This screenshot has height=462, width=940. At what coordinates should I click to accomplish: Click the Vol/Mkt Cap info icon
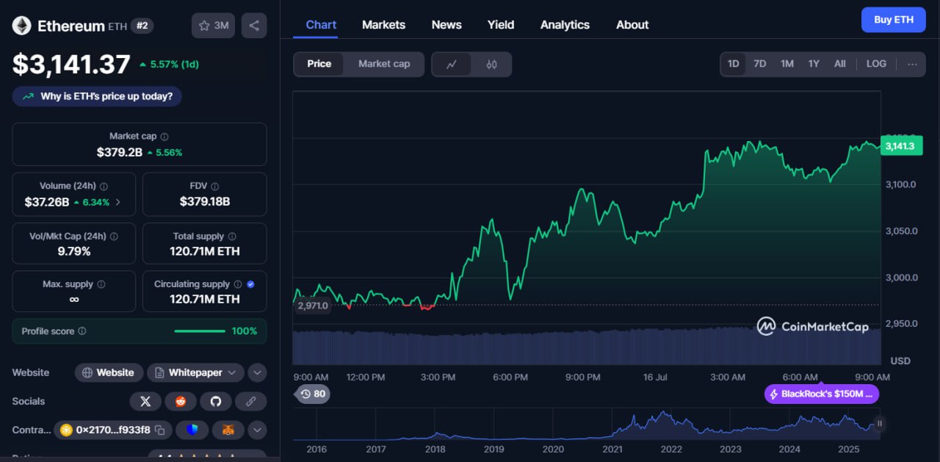click(x=114, y=237)
